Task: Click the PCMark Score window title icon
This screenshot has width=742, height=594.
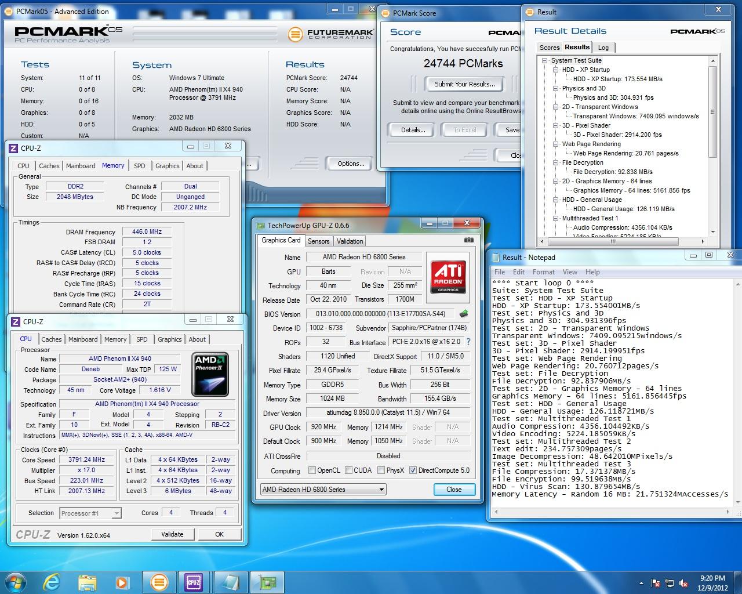Action: pos(387,13)
